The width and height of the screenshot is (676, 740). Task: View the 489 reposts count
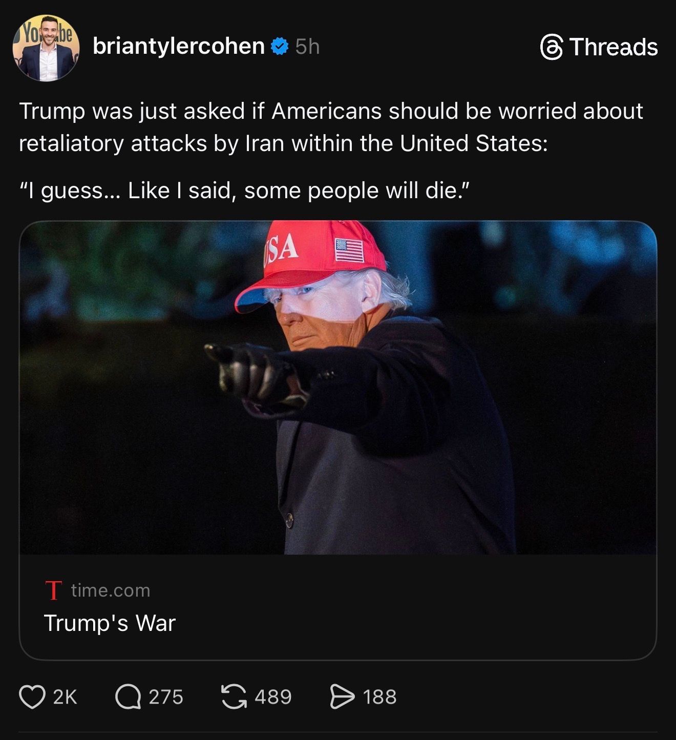[273, 697]
